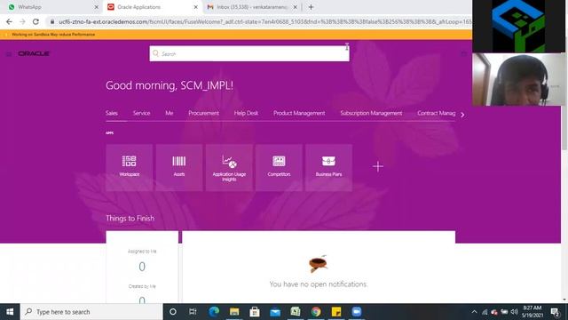
Task: Open the Competitors app tile
Action: 279,168
